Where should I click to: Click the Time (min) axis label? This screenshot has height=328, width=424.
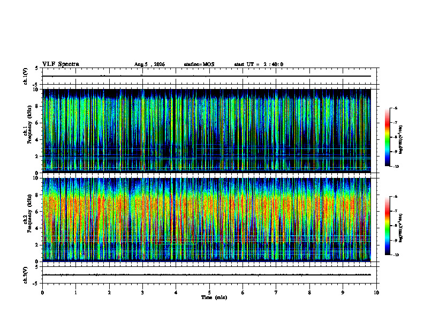[214, 297]
